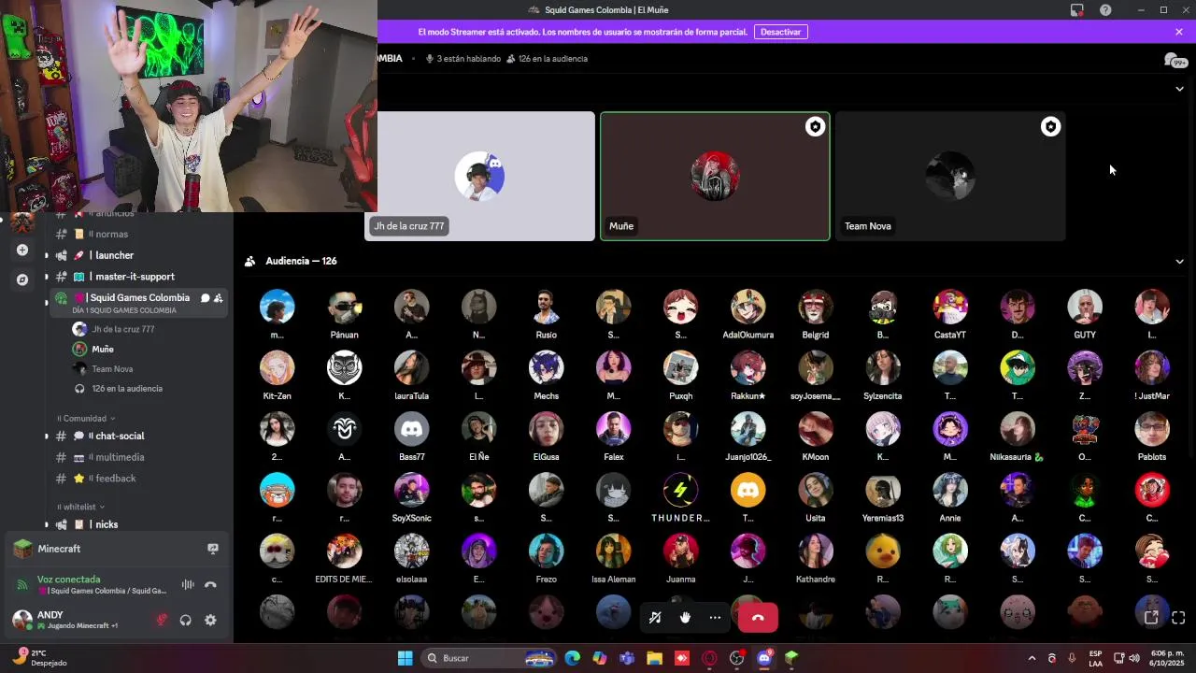Collapse the whitelist category
1196x673 pixels.
tap(80, 507)
